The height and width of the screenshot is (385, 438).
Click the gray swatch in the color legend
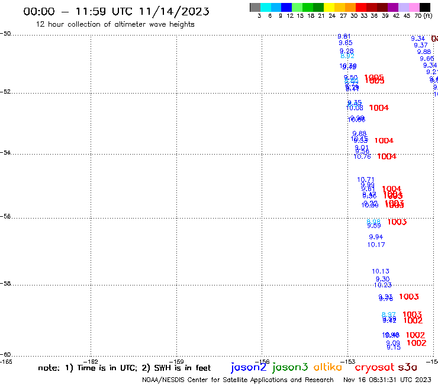coord(255,7)
